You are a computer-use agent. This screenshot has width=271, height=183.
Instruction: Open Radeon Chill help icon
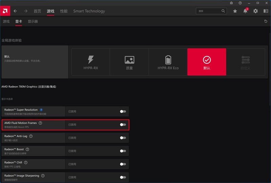(x=26, y=162)
